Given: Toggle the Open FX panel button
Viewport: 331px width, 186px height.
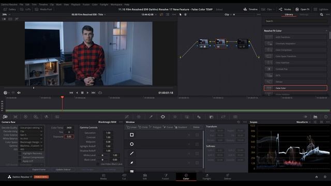Looking at the screenshot, I should coord(303,9).
